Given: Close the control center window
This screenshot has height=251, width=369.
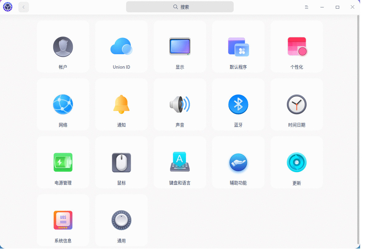Looking at the screenshot, I should click(353, 7).
